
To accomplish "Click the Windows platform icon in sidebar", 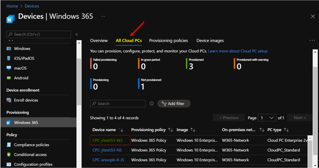I will (x=9, y=49).
